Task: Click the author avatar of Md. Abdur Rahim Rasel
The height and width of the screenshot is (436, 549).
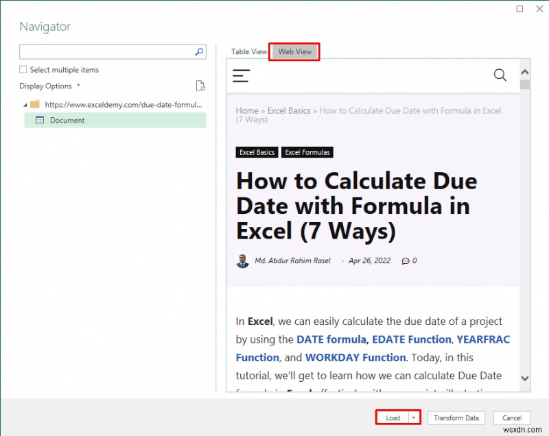Action: tap(243, 261)
